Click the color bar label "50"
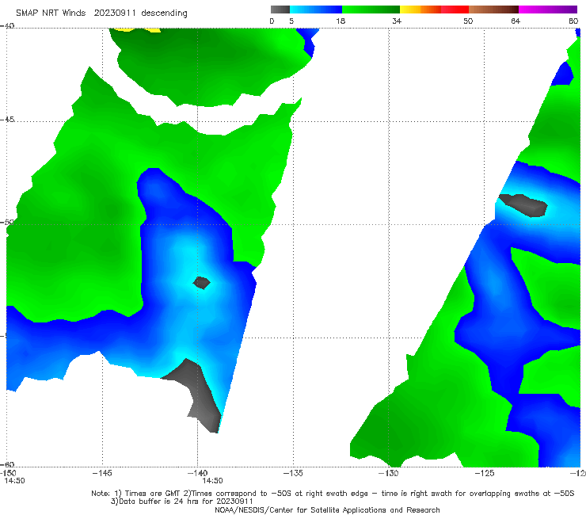This screenshot has height=515, width=586. pos(468,21)
